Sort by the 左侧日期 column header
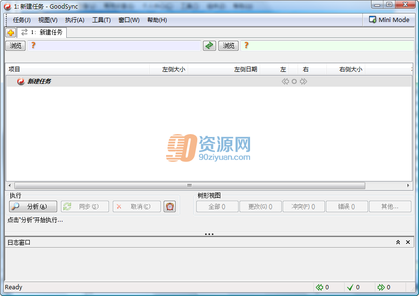Image resolution: width=419 pixels, height=296 pixels. point(224,69)
